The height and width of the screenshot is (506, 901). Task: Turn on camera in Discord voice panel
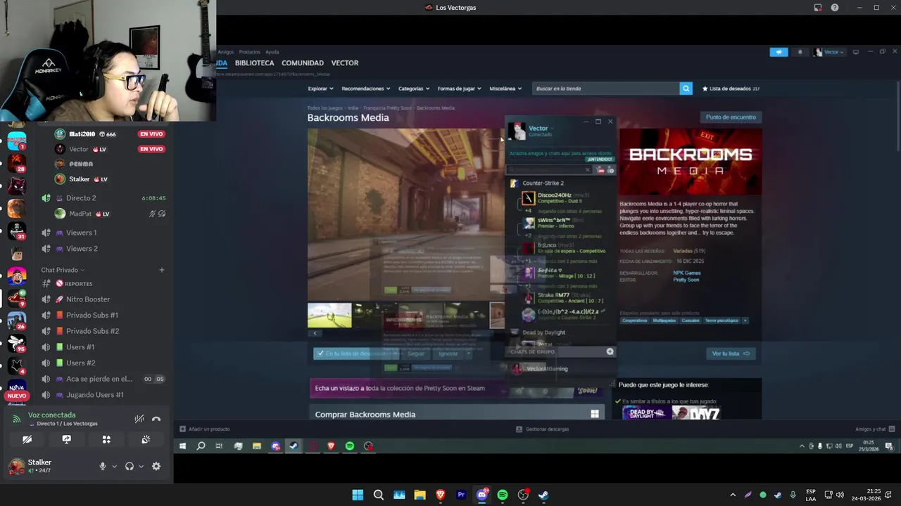(27, 439)
